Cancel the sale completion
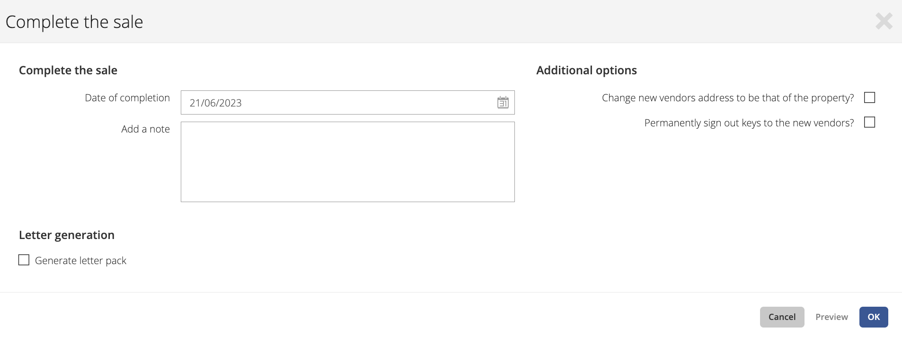 tap(782, 317)
